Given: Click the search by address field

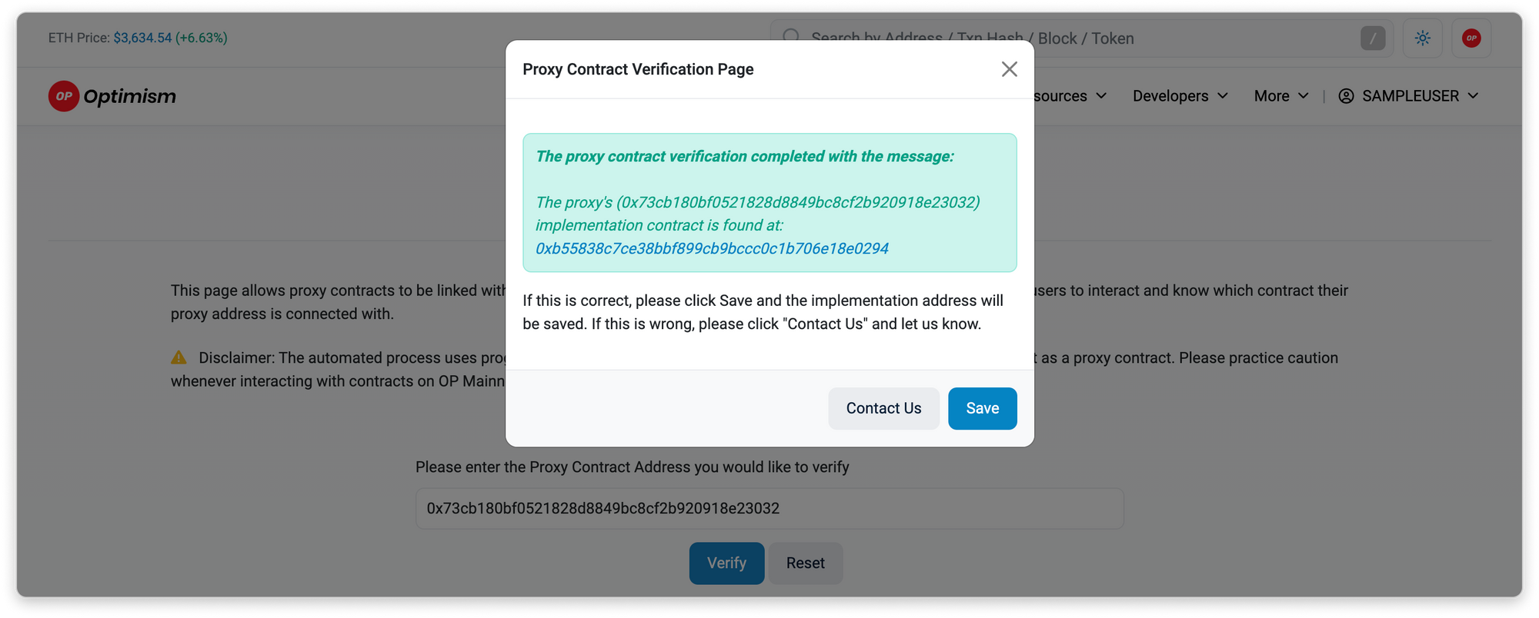Looking at the screenshot, I should [1077, 38].
